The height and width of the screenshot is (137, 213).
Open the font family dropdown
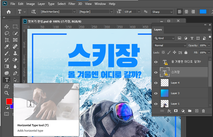point(74,12)
